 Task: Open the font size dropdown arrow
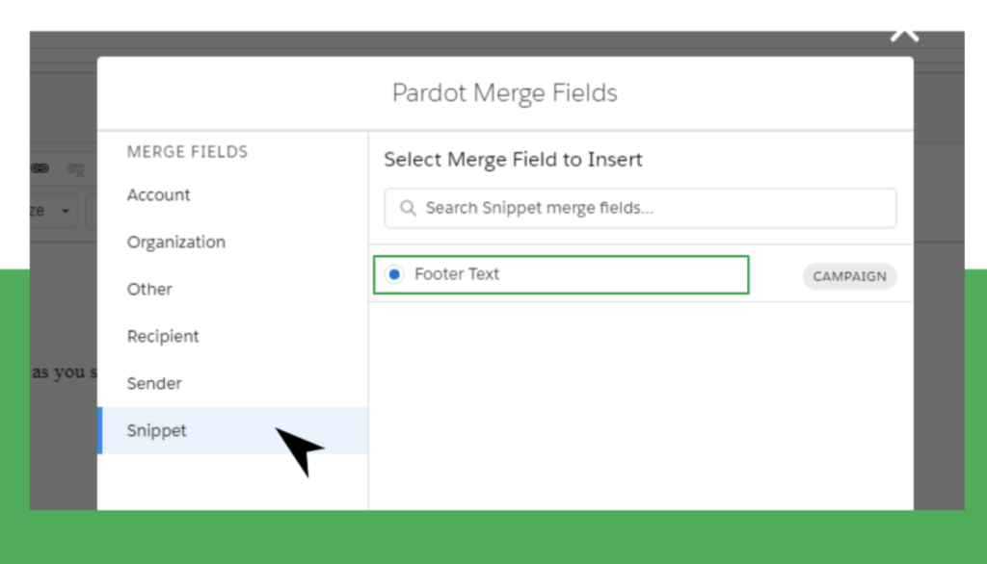[x=65, y=212]
